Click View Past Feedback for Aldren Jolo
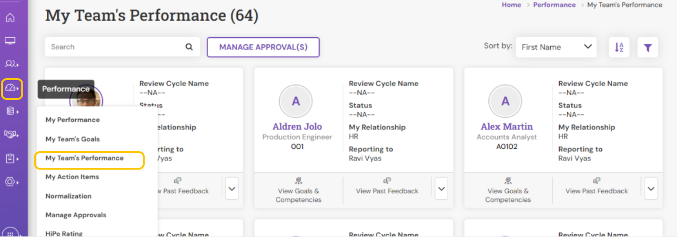 (x=387, y=187)
